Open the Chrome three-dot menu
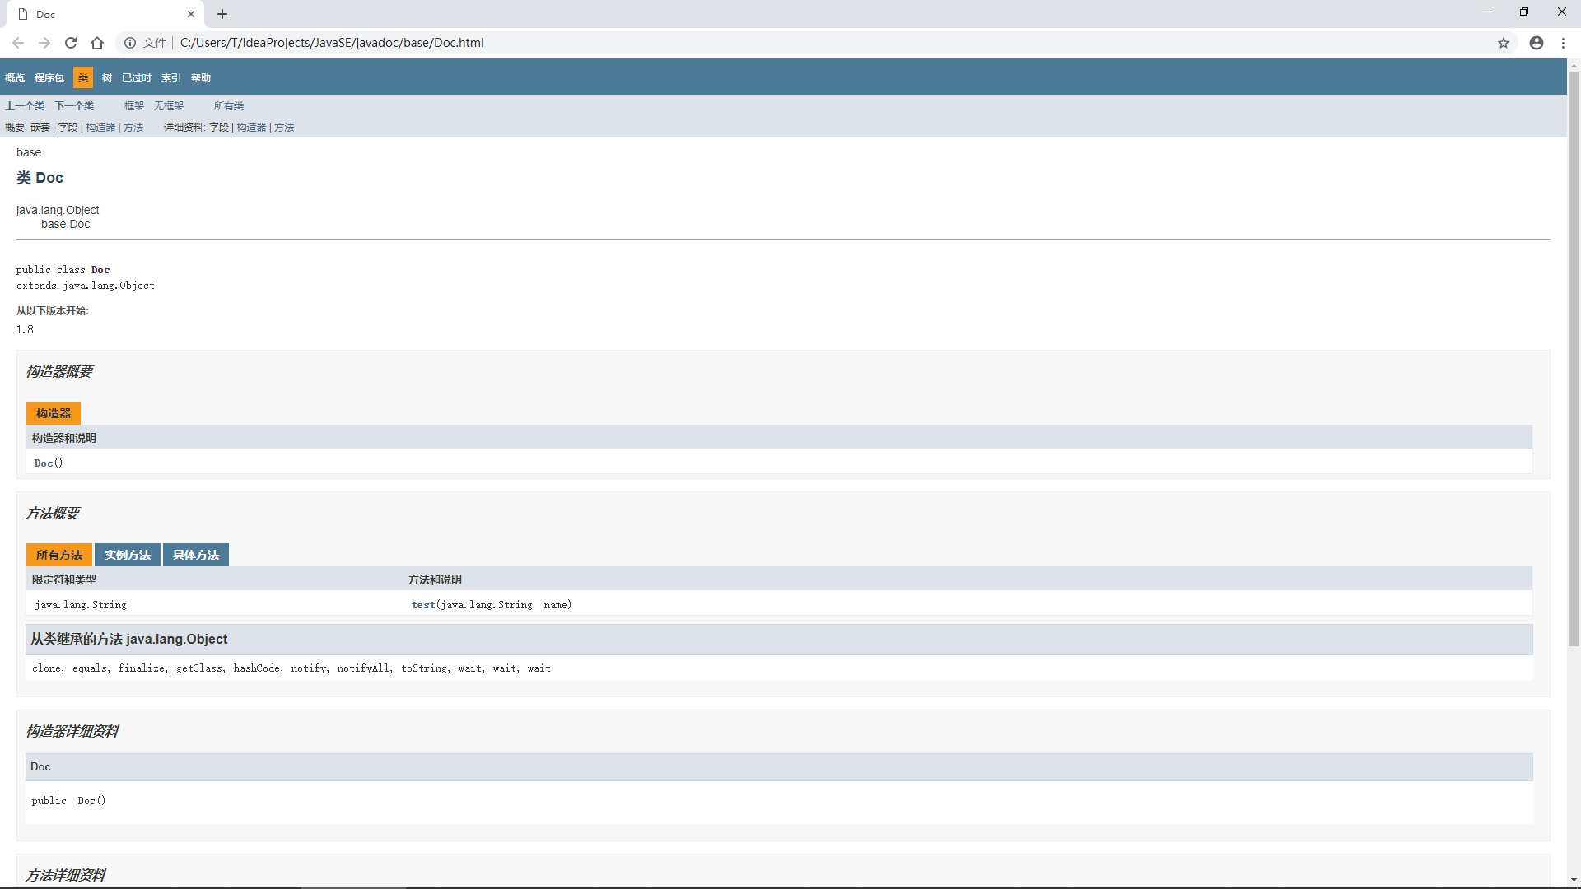The image size is (1581, 889). (x=1563, y=43)
